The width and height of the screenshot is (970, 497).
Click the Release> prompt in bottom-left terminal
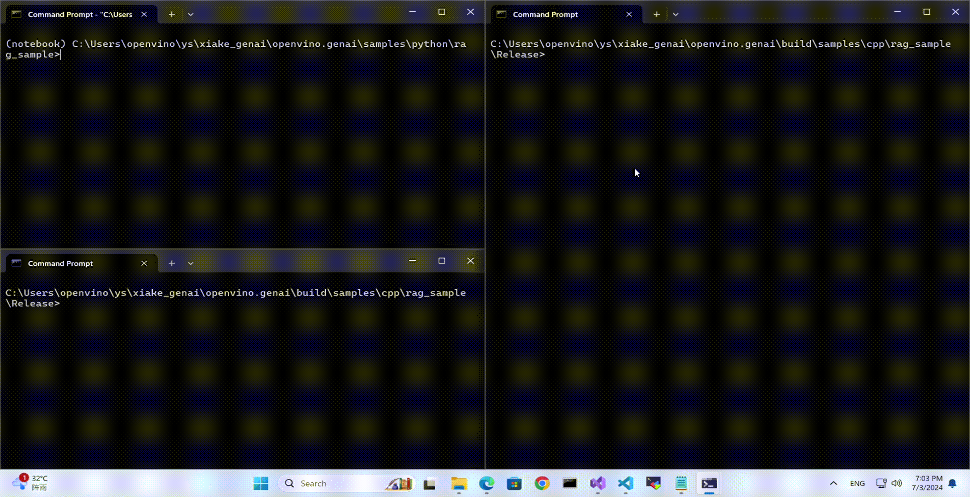pos(33,303)
